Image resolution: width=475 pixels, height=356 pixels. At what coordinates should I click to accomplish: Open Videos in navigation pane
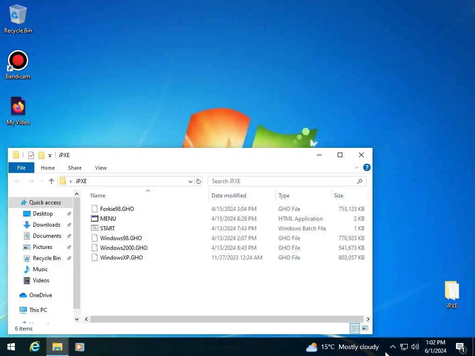coord(41,280)
